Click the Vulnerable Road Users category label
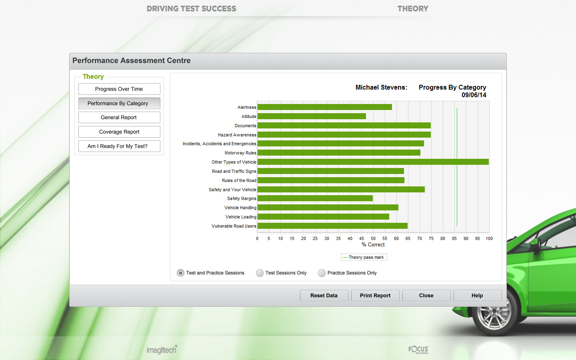The image size is (576, 360). coord(234,226)
